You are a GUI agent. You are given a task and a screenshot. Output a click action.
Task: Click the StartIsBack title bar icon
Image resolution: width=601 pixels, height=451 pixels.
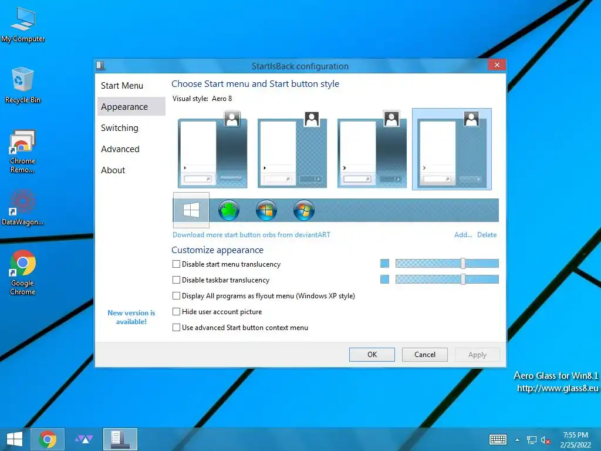100,66
